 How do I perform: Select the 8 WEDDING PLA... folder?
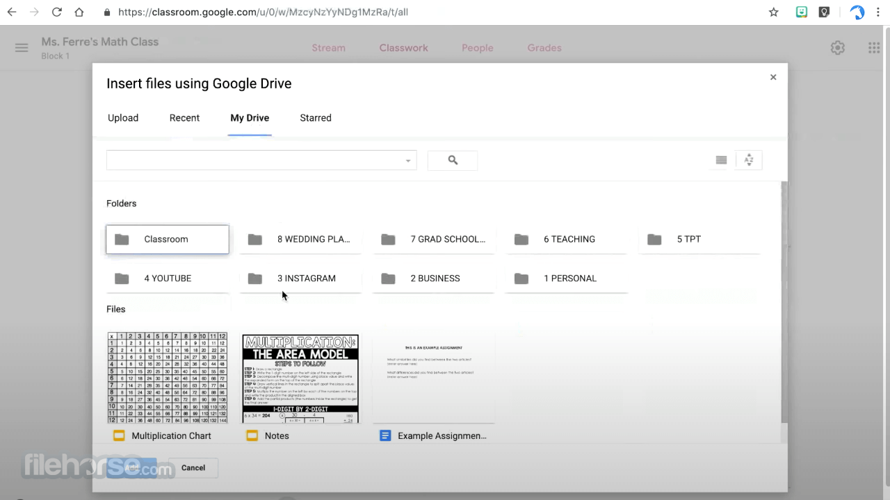(x=300, y=239)
